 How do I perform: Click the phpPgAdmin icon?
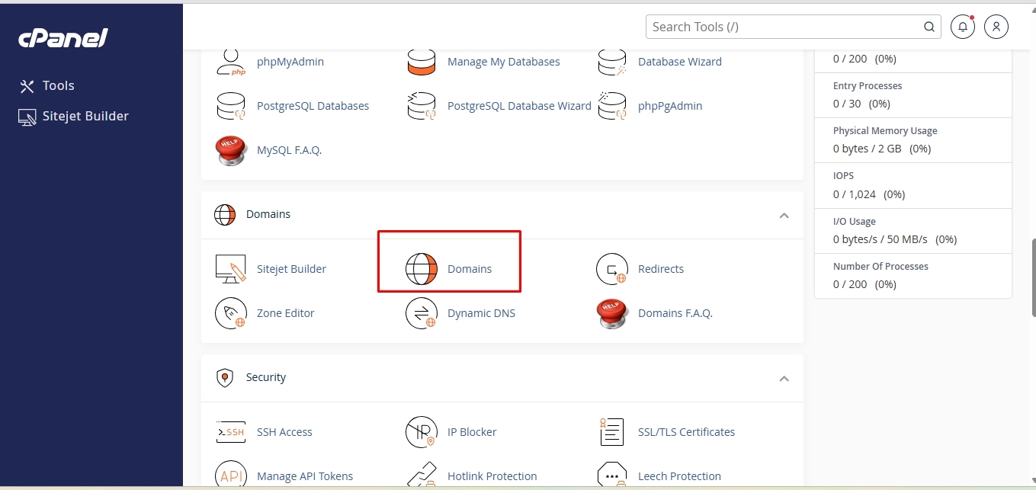click(x=612, y=106)
